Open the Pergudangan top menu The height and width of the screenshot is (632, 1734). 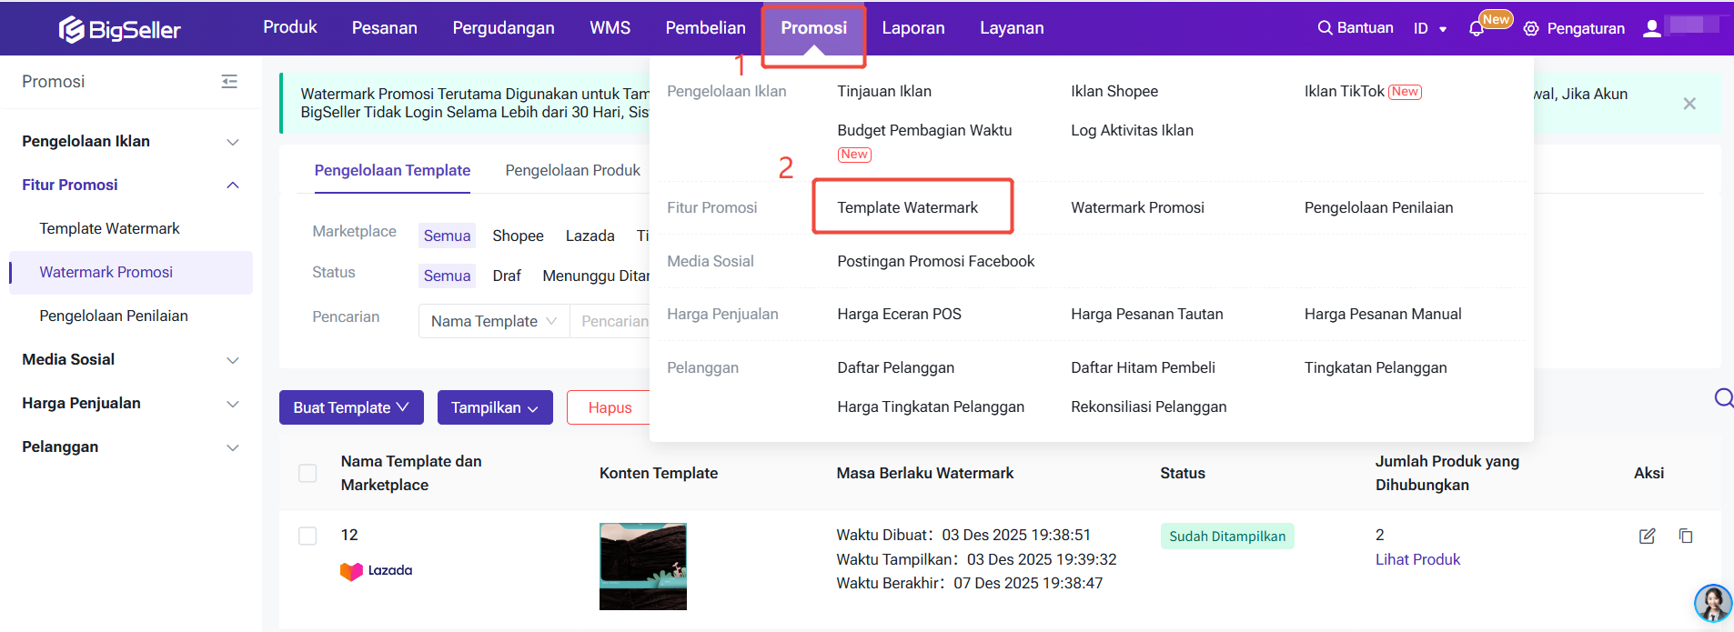[503, 28]
